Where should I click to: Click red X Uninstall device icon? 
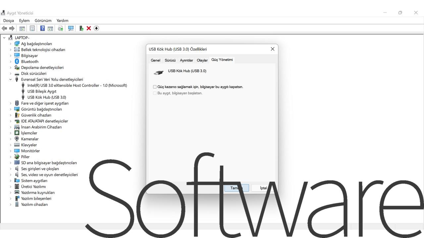point(89,28)
